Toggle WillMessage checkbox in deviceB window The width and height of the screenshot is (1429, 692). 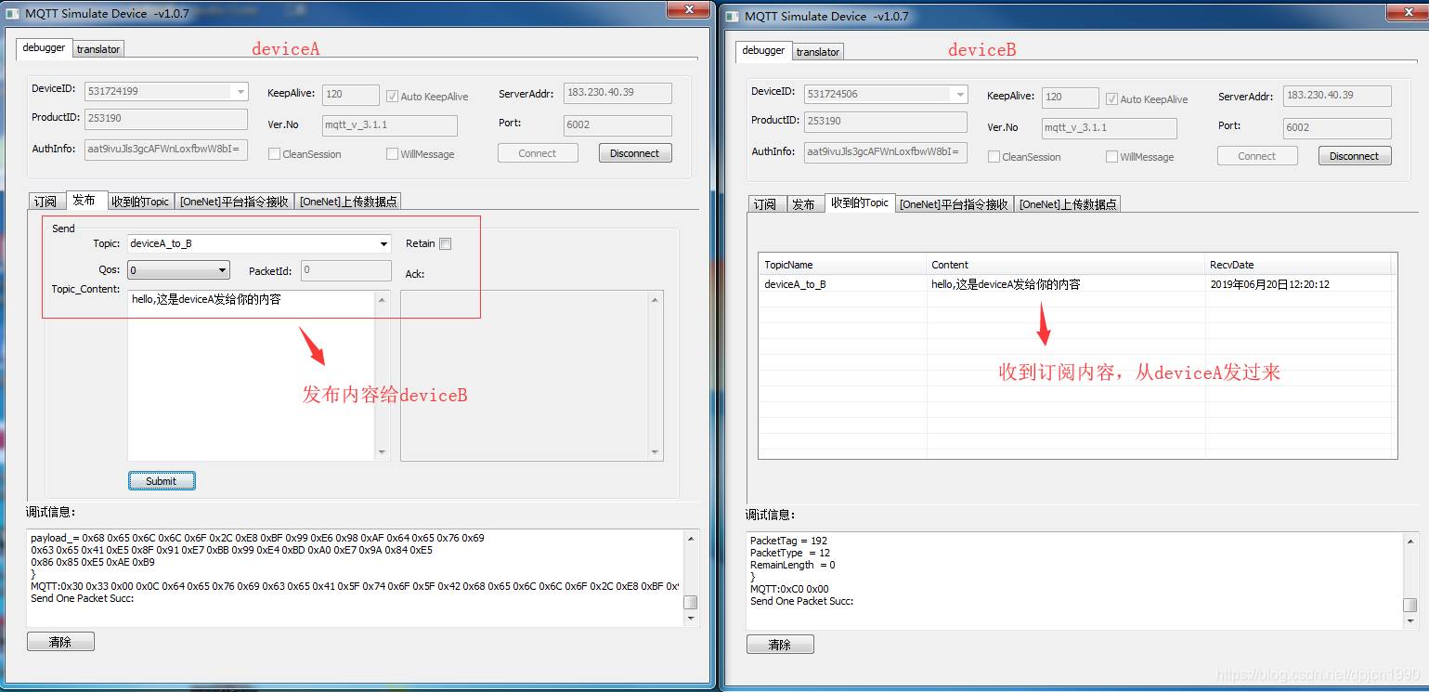coord(1111,156)
